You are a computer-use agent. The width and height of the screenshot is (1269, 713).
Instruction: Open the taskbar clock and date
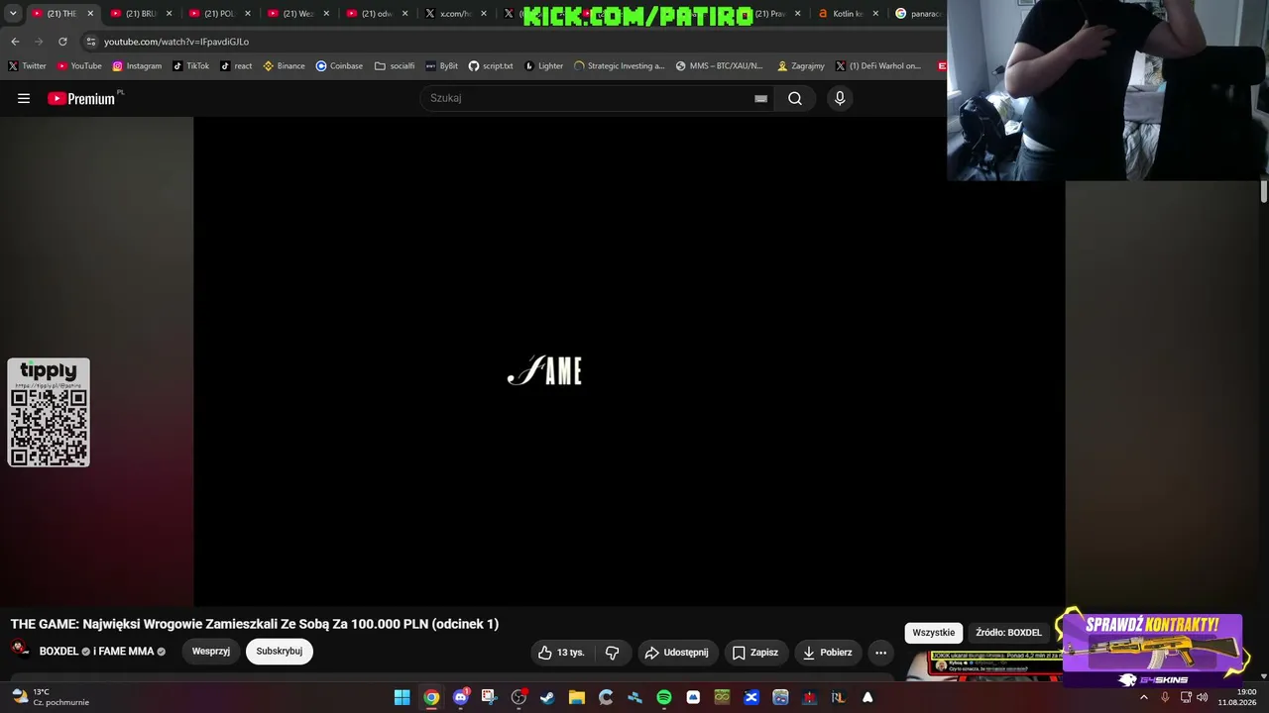[x=1238, y=697]
